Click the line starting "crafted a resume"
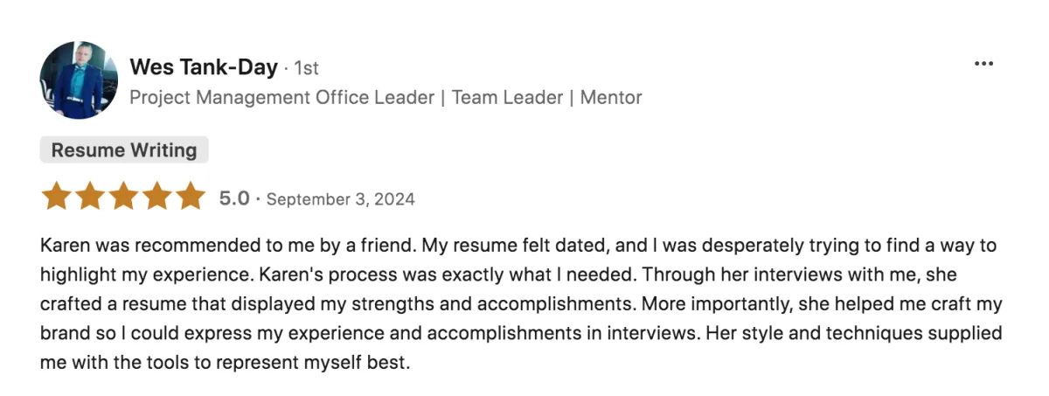Viewport: 1049px width, 396px height. 521,304
